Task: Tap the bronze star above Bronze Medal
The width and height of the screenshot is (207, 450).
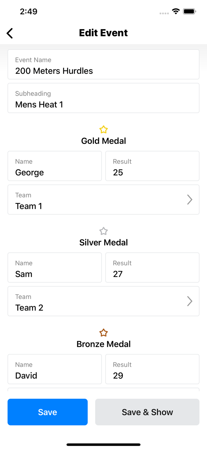Action: 103,333
